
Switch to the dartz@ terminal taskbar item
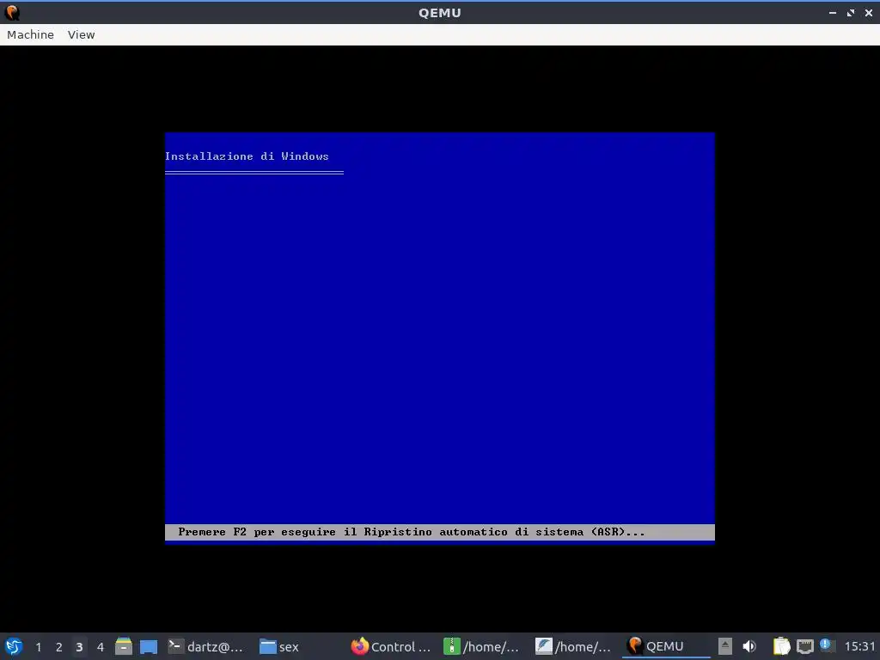click(x=206, y=646)
